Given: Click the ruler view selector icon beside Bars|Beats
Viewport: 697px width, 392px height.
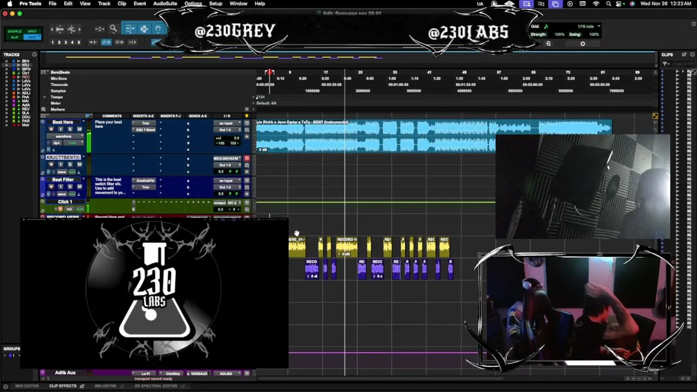Looking at the screenshot, I should tap(43, 72).
